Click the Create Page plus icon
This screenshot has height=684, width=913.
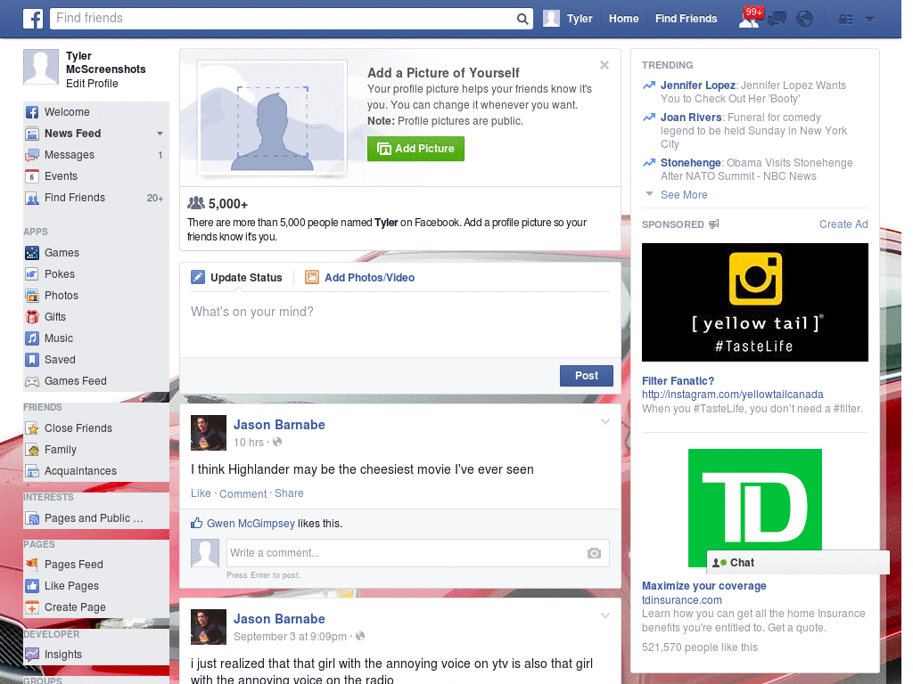[32, 607]
